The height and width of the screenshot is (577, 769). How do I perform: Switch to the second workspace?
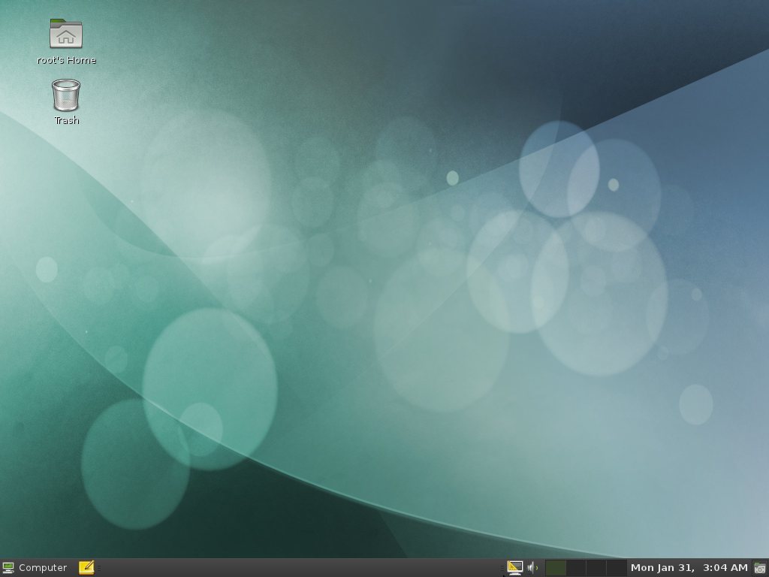[x=576, y=568]
